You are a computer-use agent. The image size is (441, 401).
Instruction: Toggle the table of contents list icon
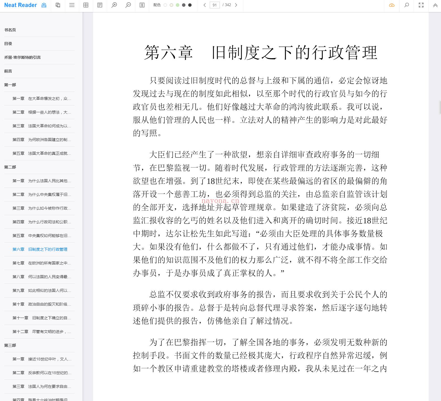pos(72,5)
